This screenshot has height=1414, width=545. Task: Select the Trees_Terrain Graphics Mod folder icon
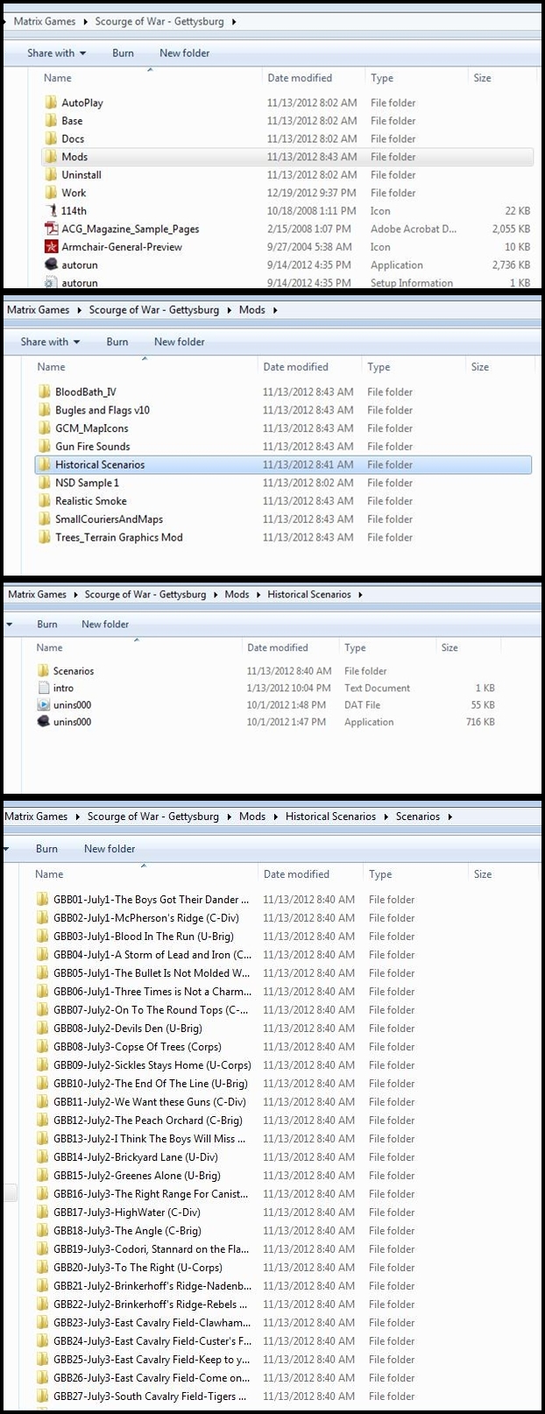[45, 537]
